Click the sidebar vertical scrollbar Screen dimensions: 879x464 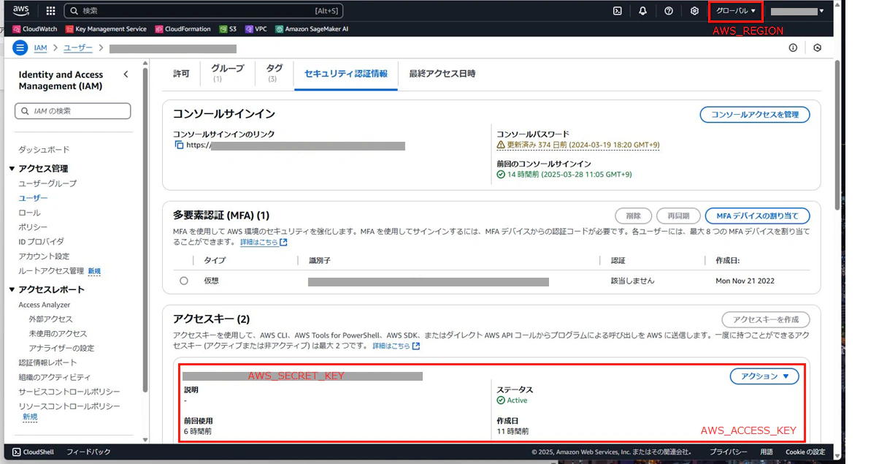146,230
